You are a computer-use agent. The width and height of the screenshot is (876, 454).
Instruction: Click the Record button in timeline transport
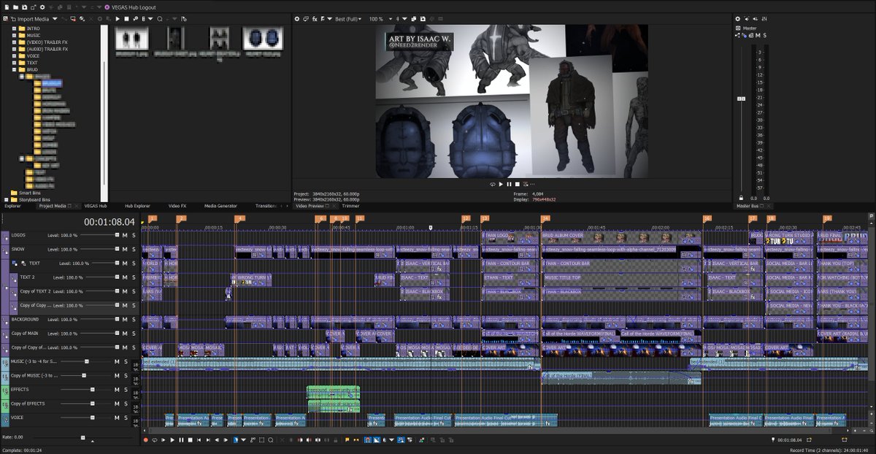(x=145, y=440)
